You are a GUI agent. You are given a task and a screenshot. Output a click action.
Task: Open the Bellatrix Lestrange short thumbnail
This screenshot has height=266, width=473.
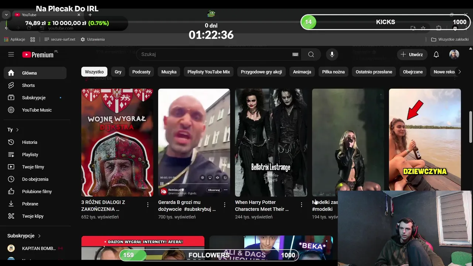(x=271, y=143)
